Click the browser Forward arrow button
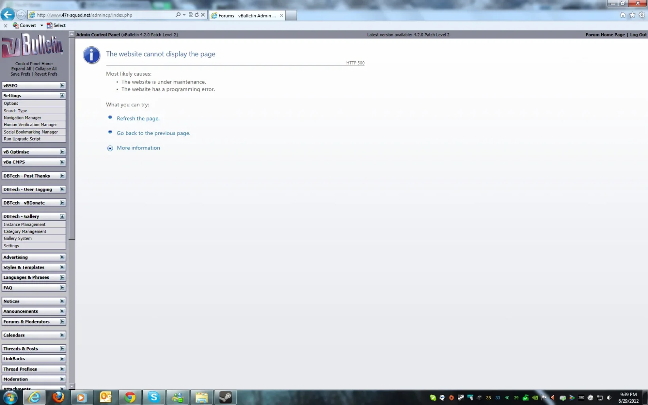 pyautogui.click(x=21, y=15)
